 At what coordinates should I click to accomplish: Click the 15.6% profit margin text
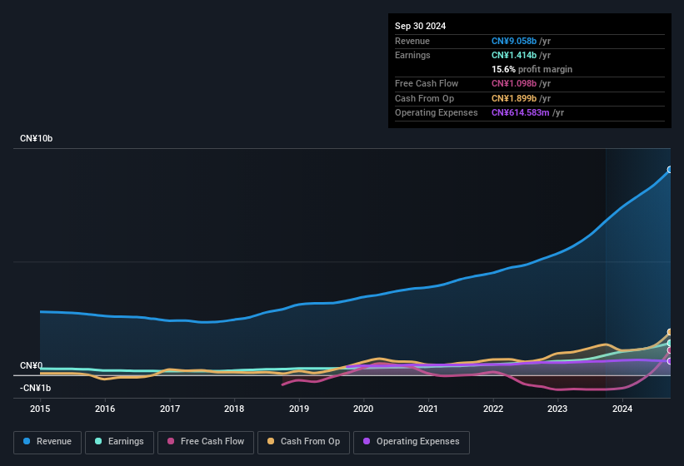[532, 69]
